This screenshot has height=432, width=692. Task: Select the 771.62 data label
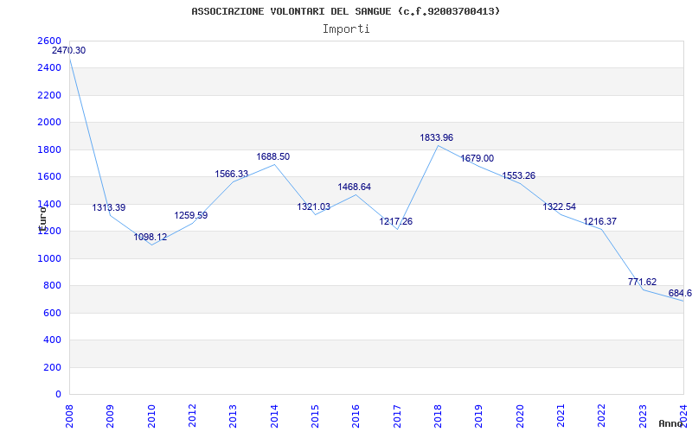(x=642, y=283)
